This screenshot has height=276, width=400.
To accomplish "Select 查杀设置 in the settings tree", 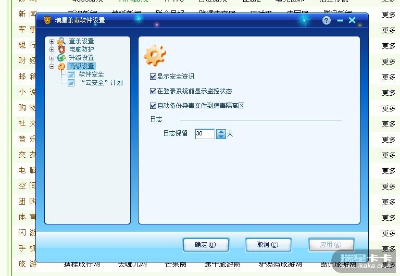I will (81, 41).
